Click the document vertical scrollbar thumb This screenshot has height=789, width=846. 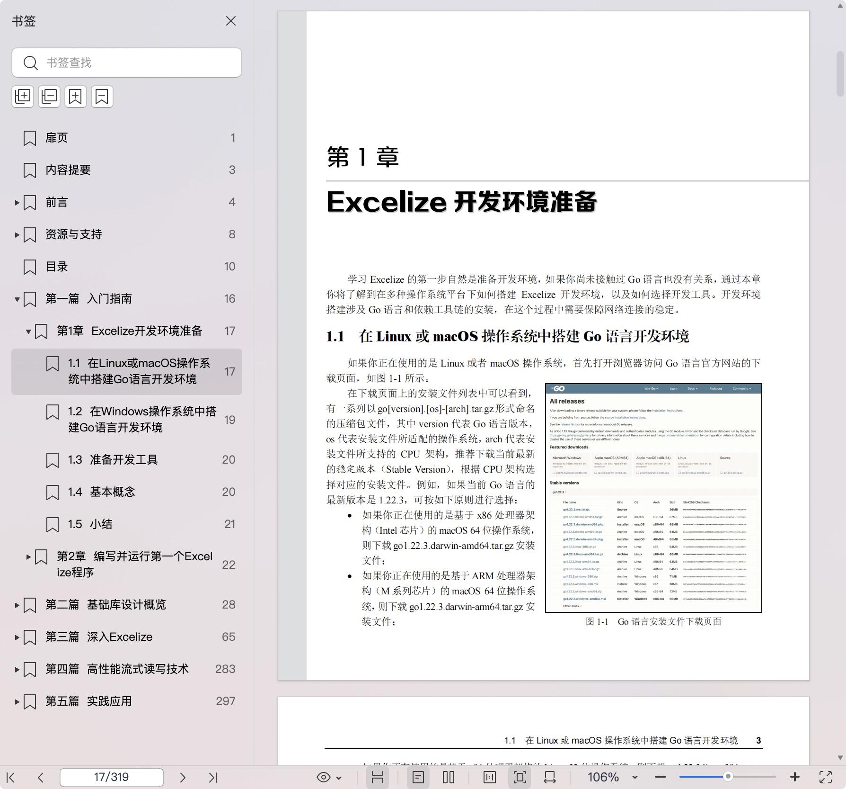coord(840,73)
